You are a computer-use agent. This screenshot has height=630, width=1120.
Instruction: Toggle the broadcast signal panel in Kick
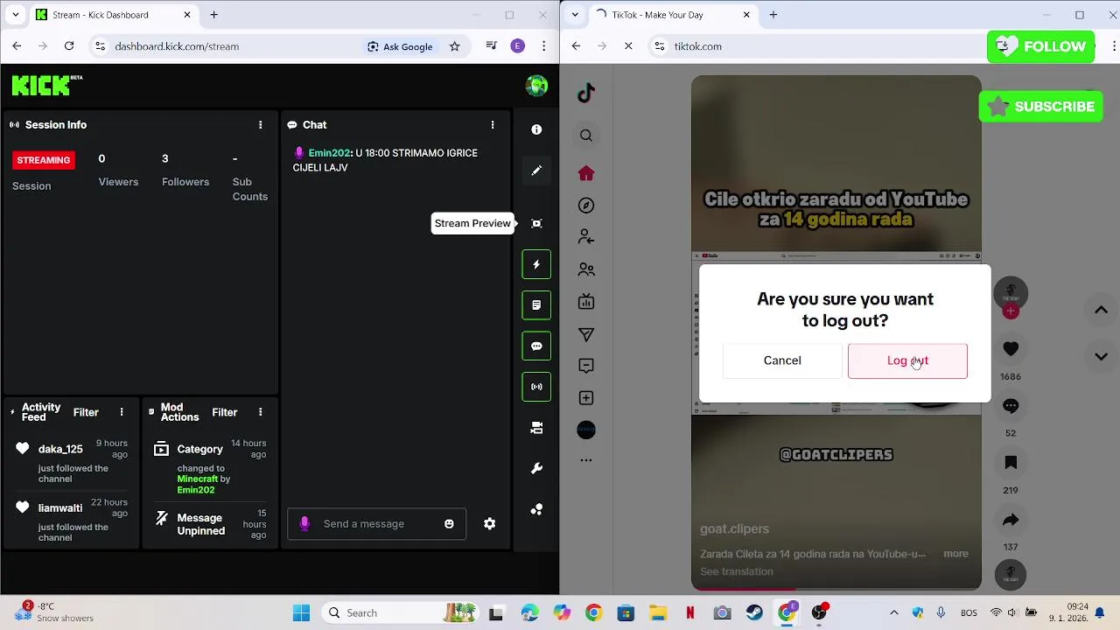536,387
